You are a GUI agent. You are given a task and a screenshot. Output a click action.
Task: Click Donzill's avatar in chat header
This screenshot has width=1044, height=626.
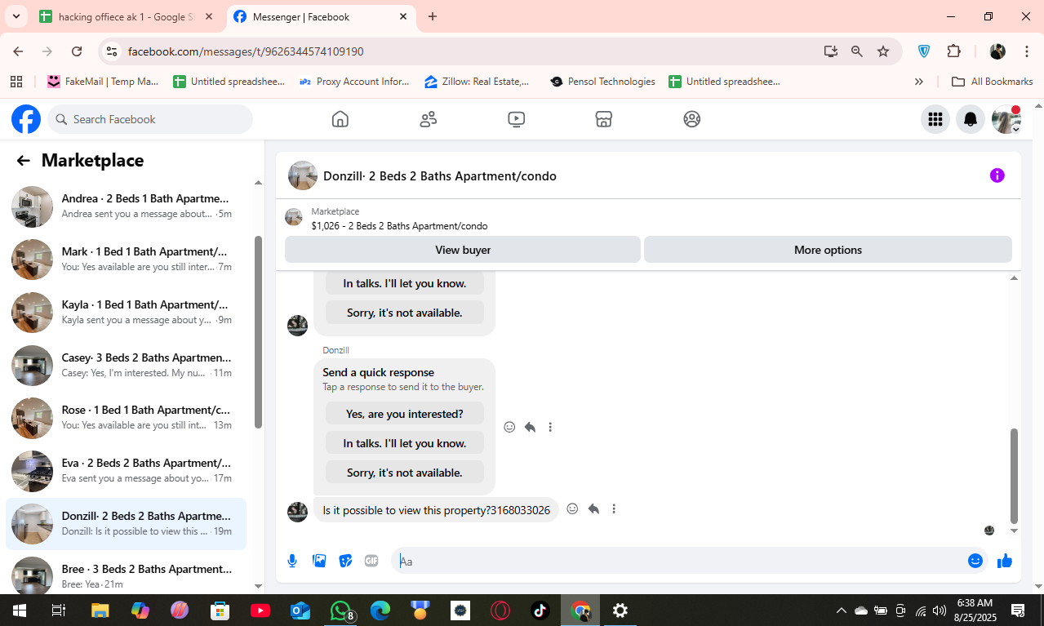pos(303,175)
